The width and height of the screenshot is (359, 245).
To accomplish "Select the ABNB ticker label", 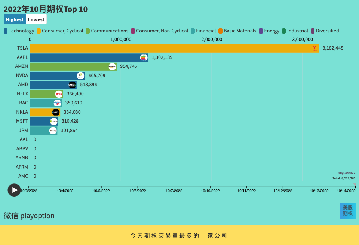I will pyautogui.click(x=22, y=157).
